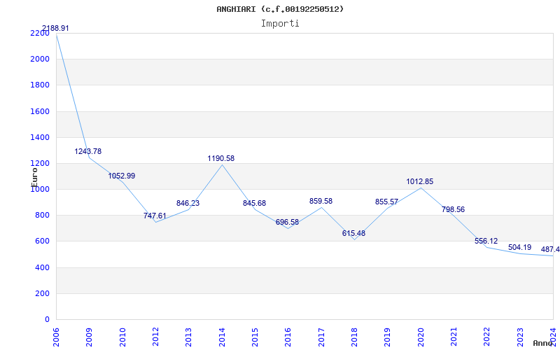
Task: Click the 1243.78 data label
Action: (88, 151)
